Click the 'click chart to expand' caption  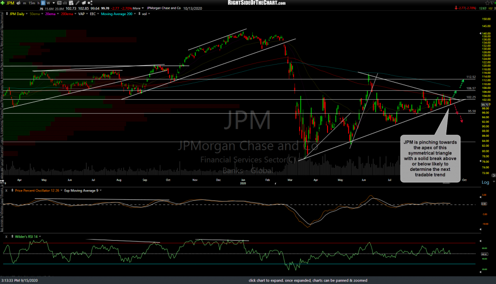coord(308,280)
